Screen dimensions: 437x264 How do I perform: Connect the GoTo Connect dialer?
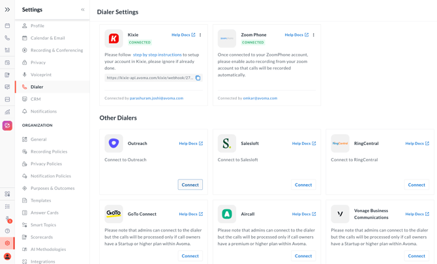[x=190, y=256]
